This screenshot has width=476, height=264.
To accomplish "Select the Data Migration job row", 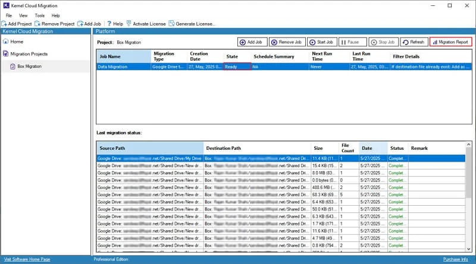I will [x=284, y=67].
